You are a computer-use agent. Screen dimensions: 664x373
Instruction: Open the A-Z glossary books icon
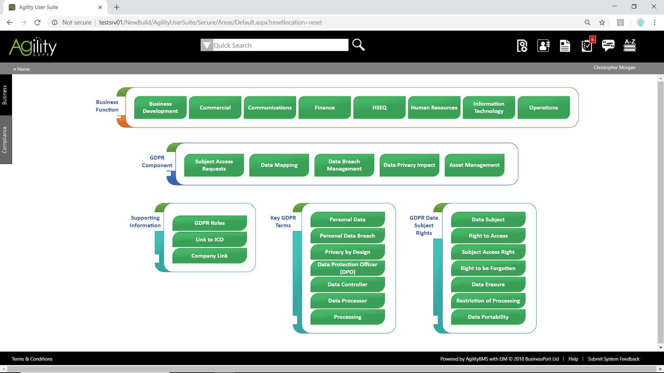click(629, 46)
